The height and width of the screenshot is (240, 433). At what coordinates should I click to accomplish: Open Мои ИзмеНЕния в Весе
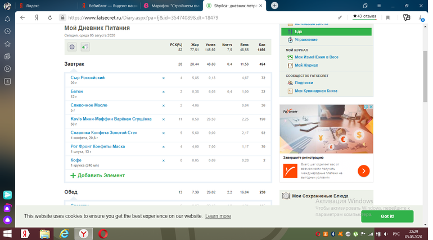click(x=317, y=57)
